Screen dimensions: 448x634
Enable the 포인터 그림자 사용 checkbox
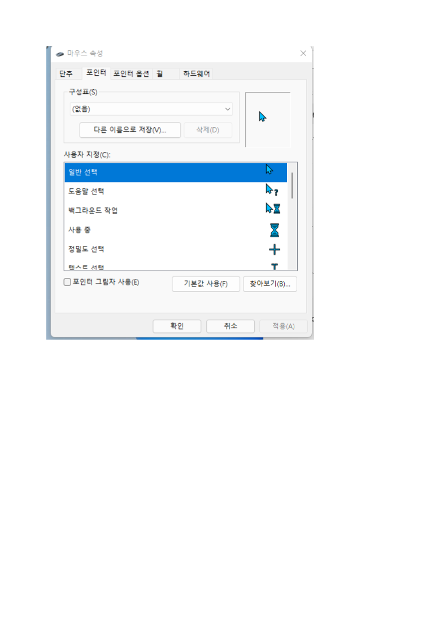point(68,282)
